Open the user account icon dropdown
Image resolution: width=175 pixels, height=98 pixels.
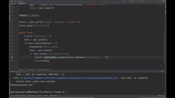pyautogui.click(x=125, y=1)
